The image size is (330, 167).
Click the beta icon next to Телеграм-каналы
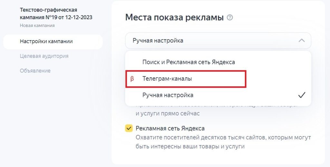tap(132, 79)
